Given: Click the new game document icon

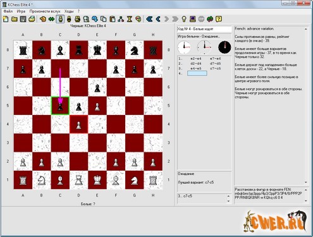Looking at the screenshot, I should click(6, 19).
